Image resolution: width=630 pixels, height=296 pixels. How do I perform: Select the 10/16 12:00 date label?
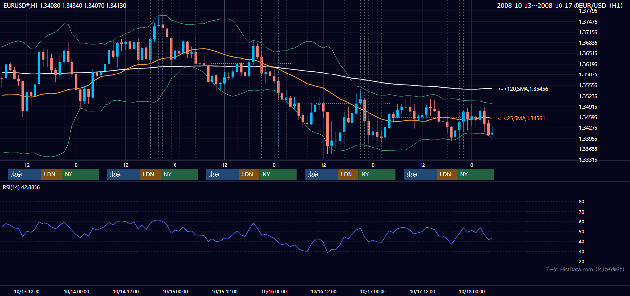pos(323,291)
